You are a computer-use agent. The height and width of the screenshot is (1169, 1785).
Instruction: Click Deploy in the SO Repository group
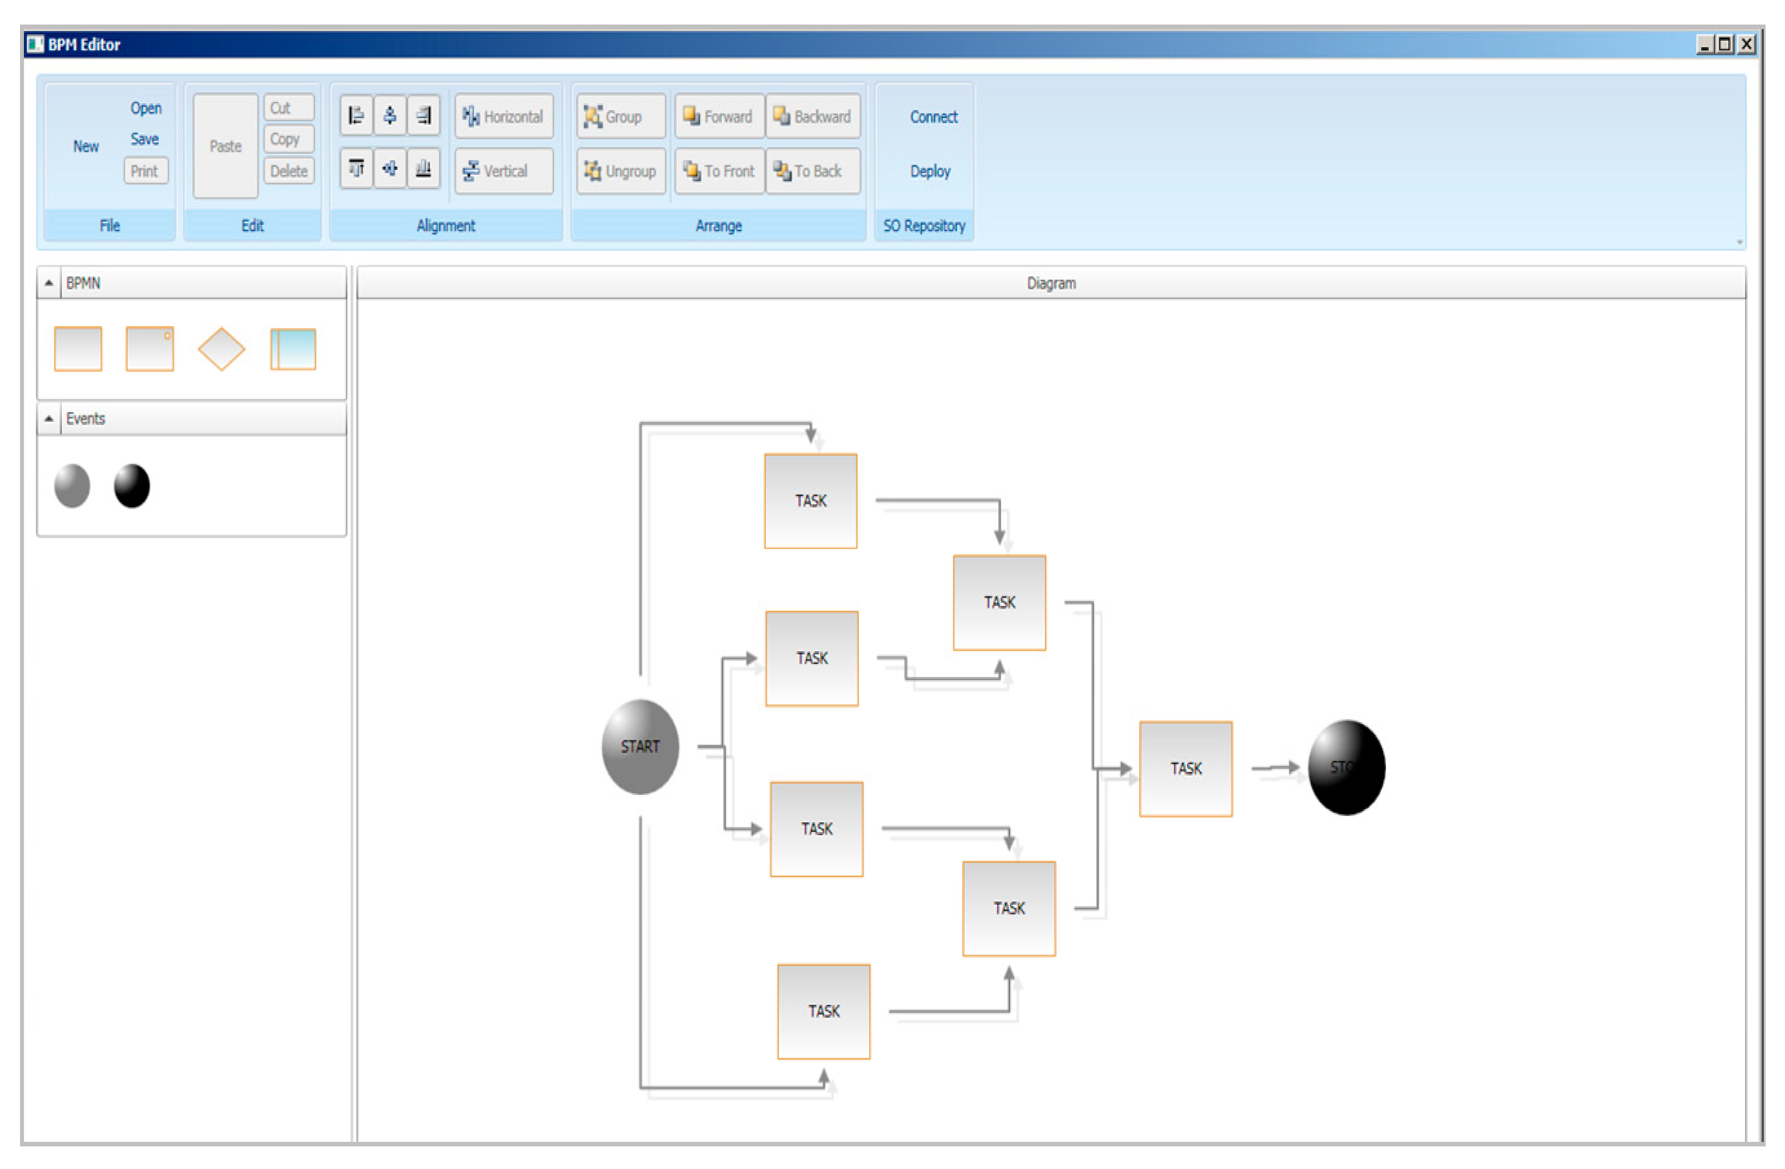pos(929,171)
